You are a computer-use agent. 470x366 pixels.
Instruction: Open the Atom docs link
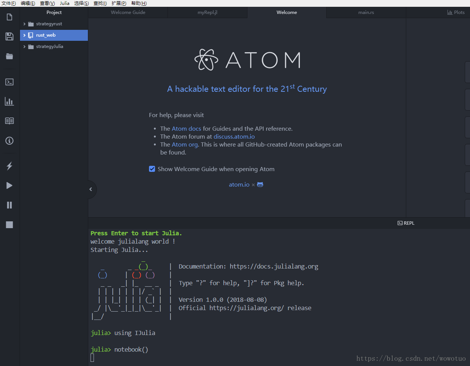pos(186,128)
